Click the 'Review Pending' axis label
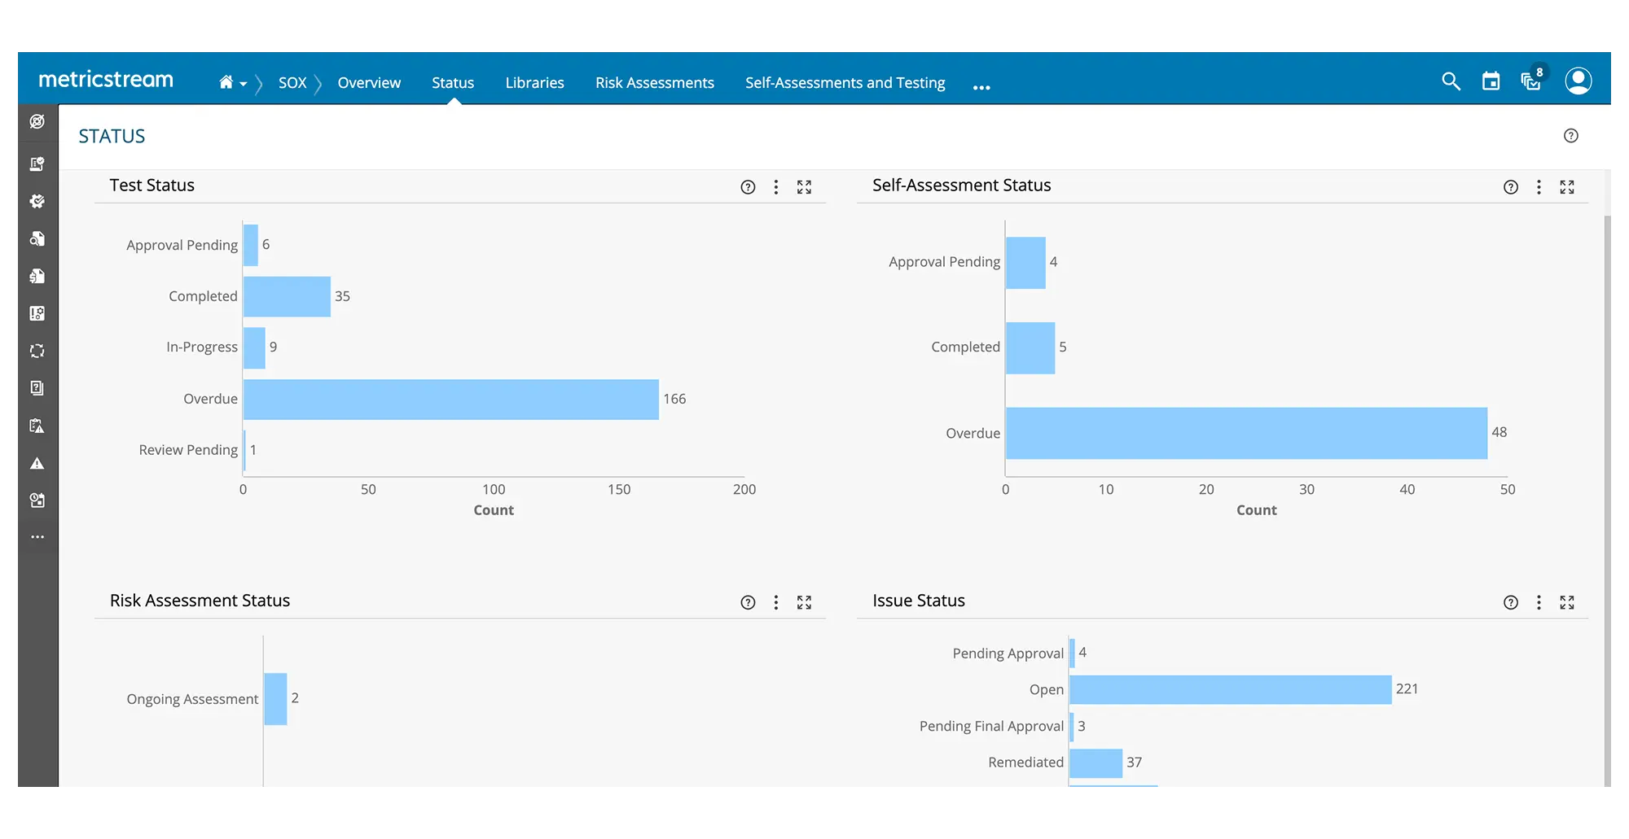 (x=188, y=450)
